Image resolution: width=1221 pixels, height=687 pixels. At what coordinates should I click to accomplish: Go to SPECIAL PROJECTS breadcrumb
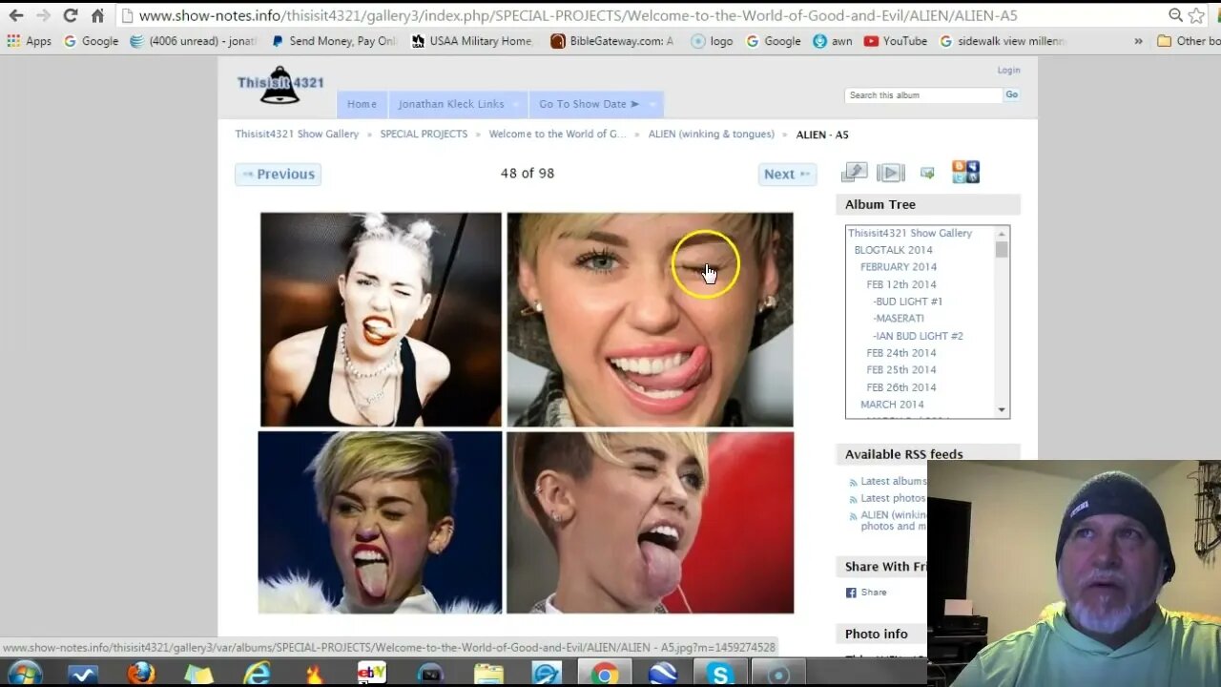(x=424, y=135)
